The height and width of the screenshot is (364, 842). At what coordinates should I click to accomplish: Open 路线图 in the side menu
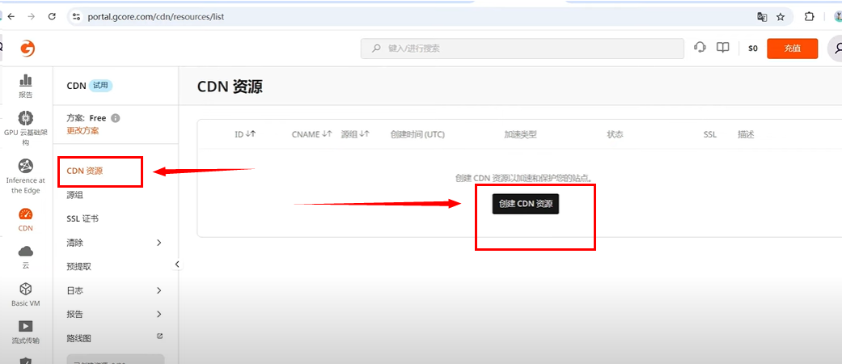tap(79, 338)
